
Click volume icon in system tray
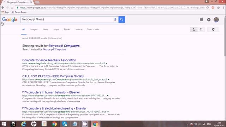point(199,124)
